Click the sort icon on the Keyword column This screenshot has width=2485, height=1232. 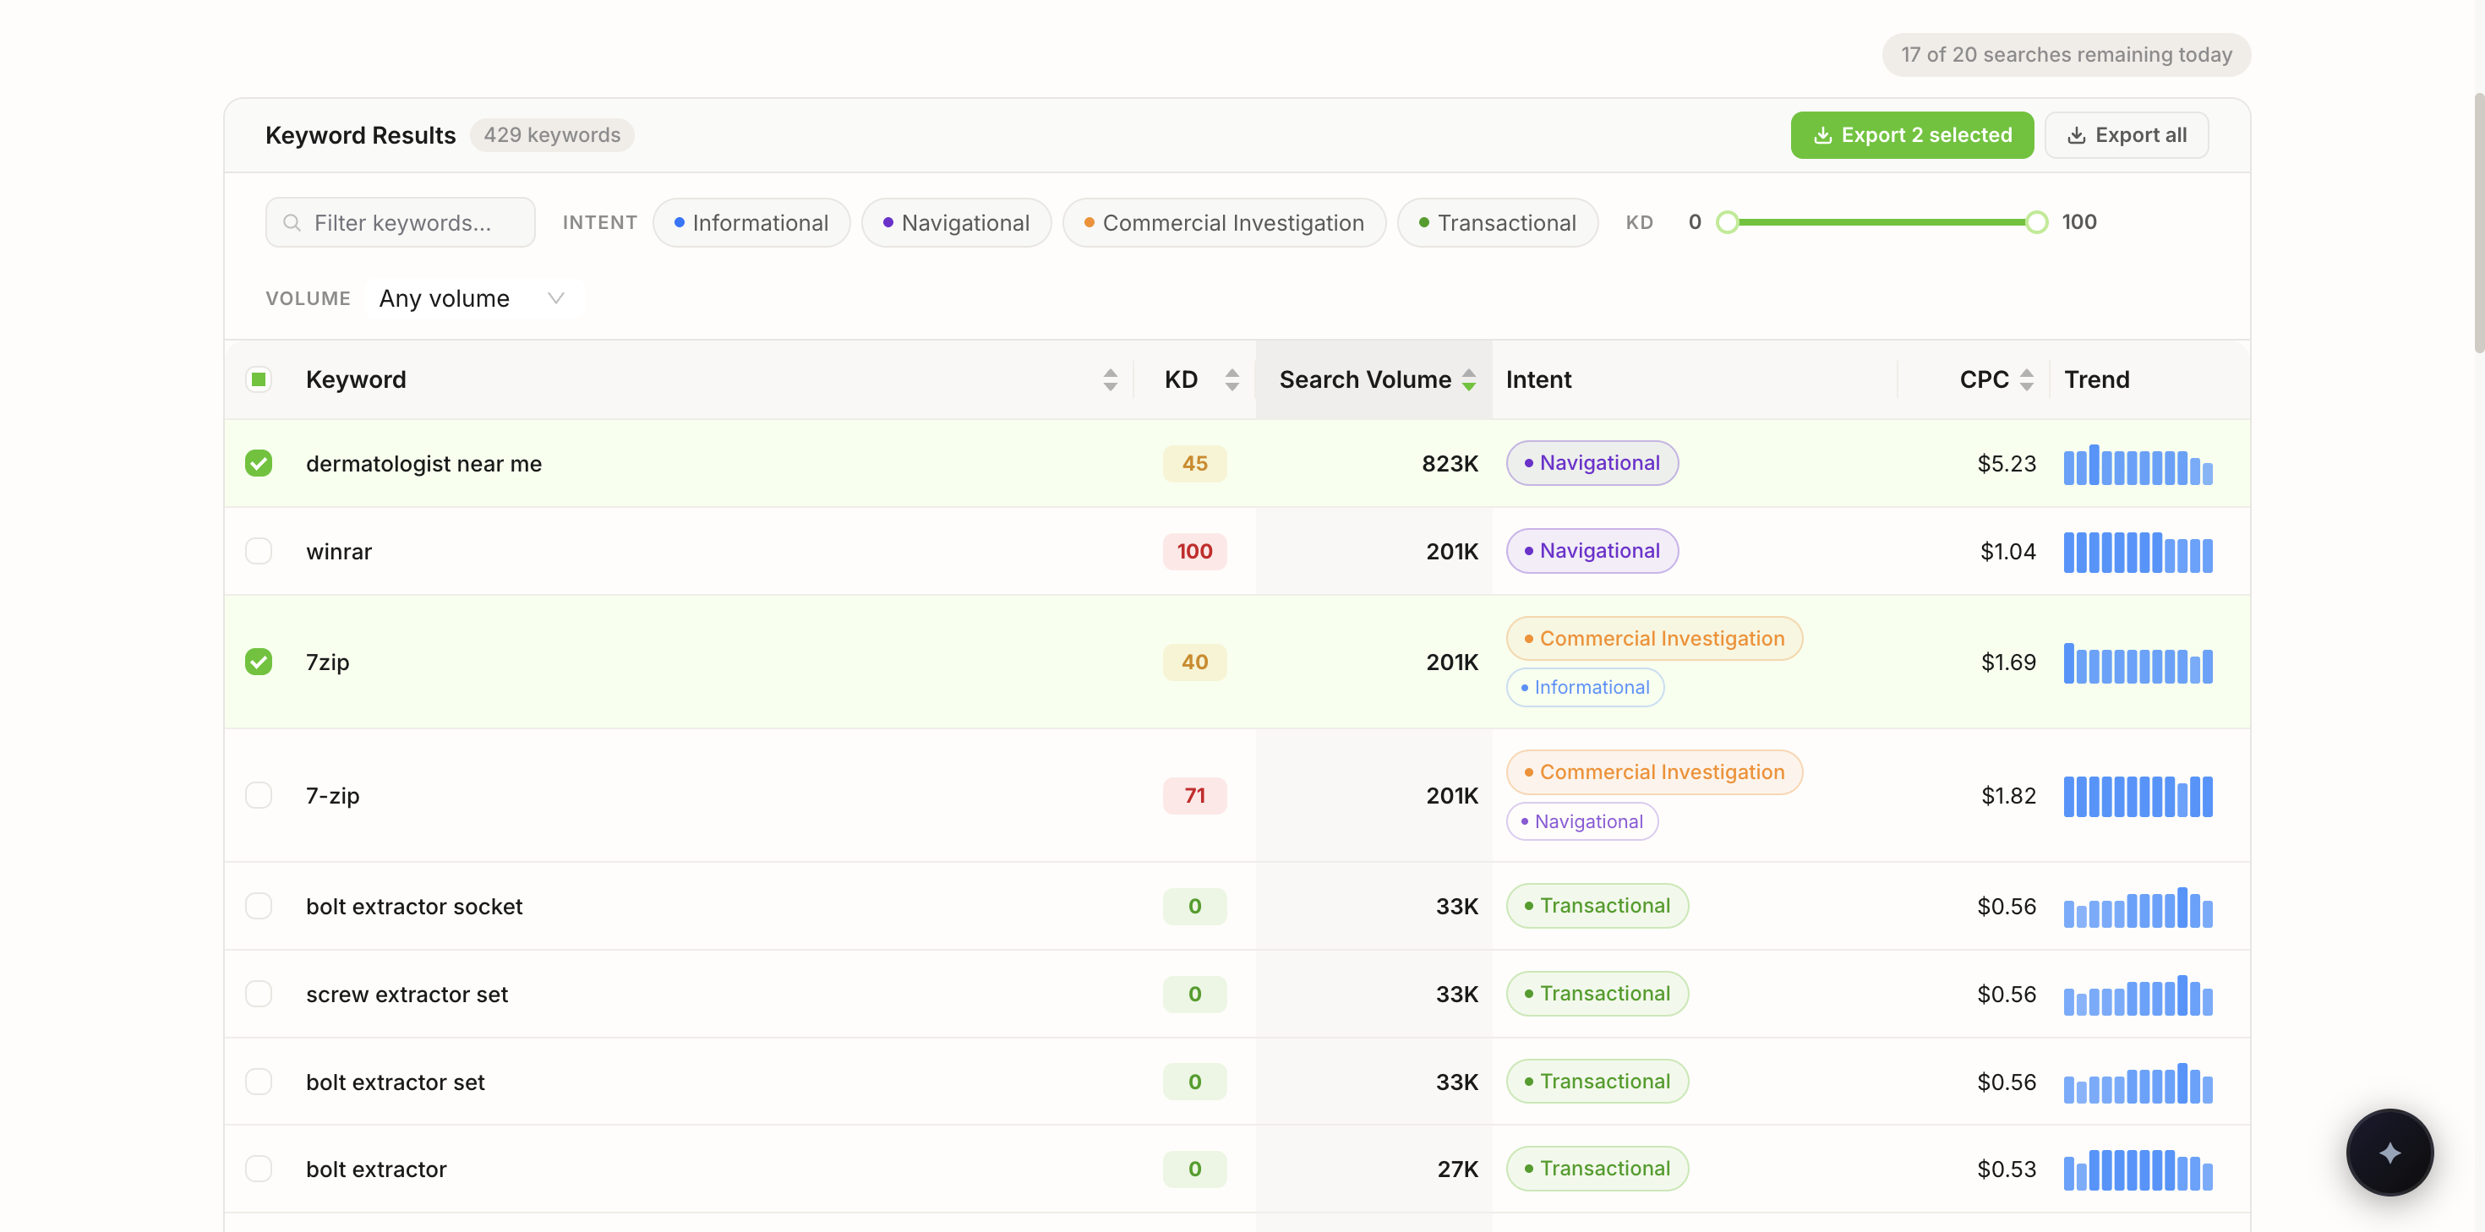pyautogui.click(x=1111, y=379)
